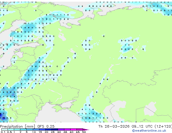
Task: Click the above-50 mm legend arrow tip
Action: click(x=86, y=130)
